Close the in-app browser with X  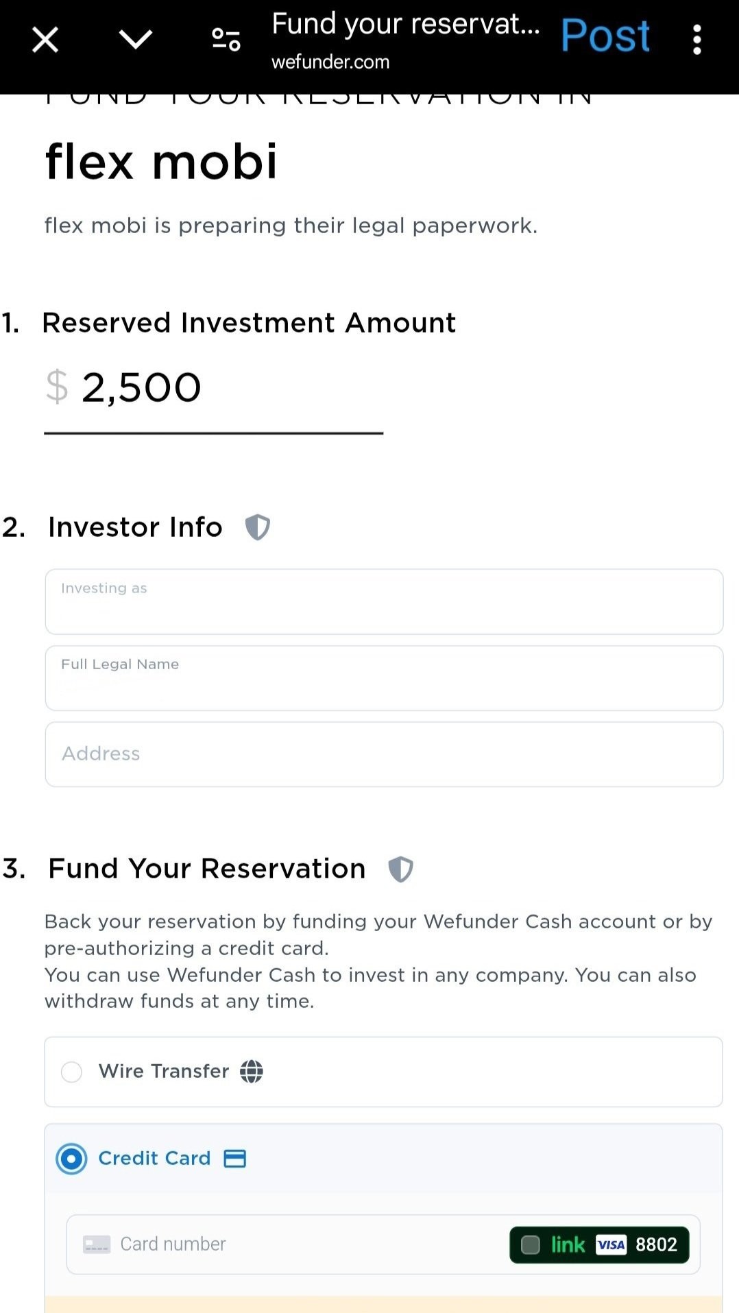tap(45, 40)
